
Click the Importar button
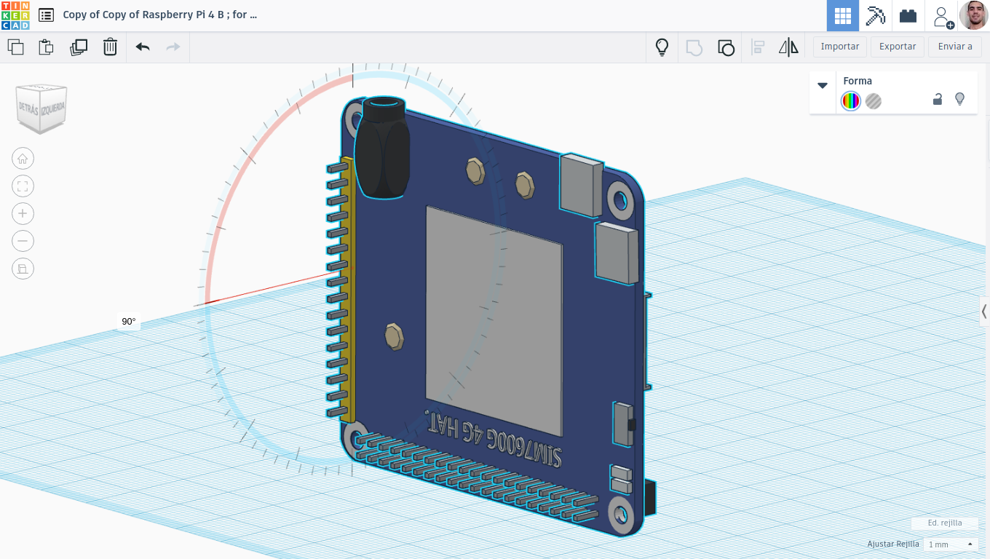click(840, 47)
